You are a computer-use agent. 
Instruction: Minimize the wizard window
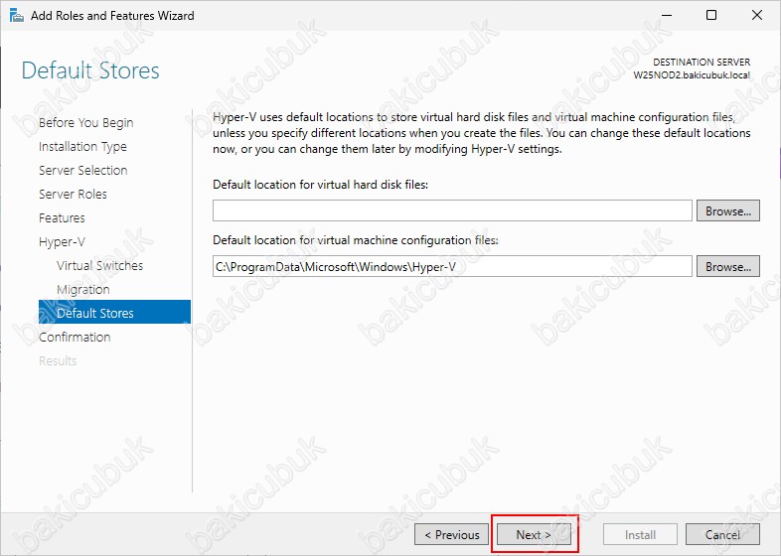click(x=667, y=16)
